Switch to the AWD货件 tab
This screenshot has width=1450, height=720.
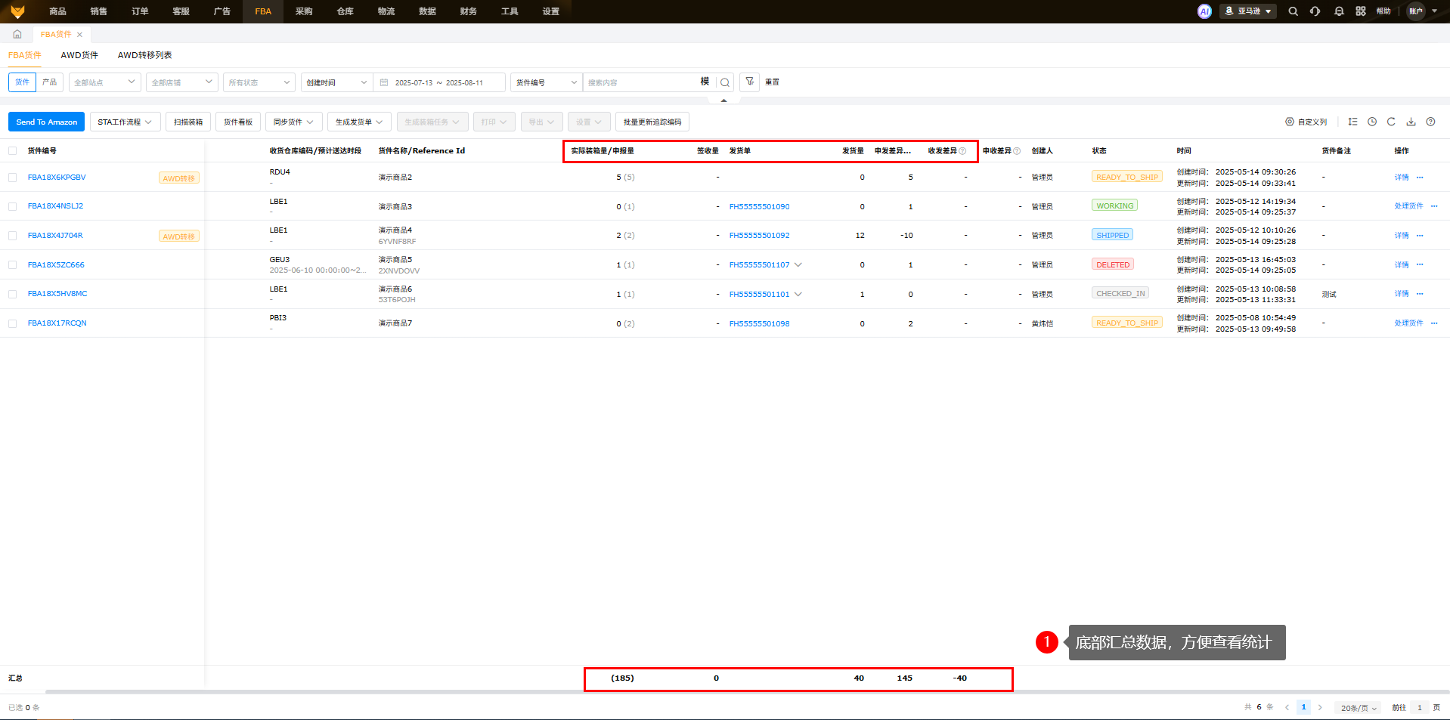pos(79,55)
